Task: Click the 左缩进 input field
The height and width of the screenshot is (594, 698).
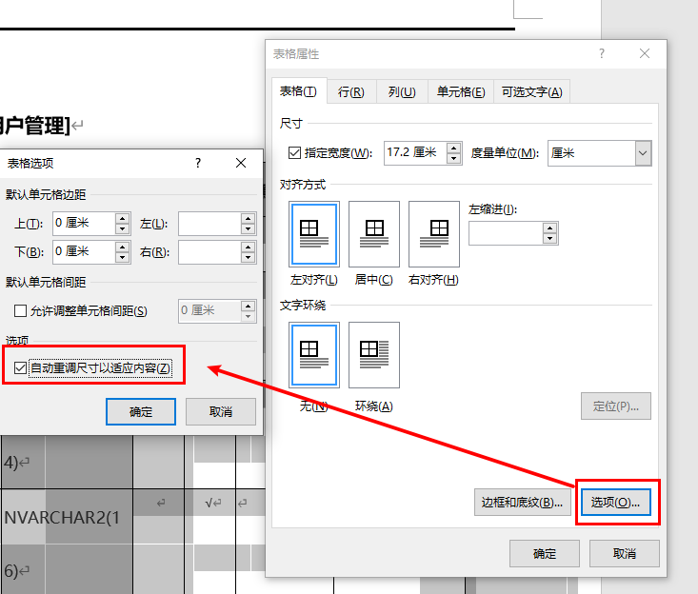Action: point(507,233)
